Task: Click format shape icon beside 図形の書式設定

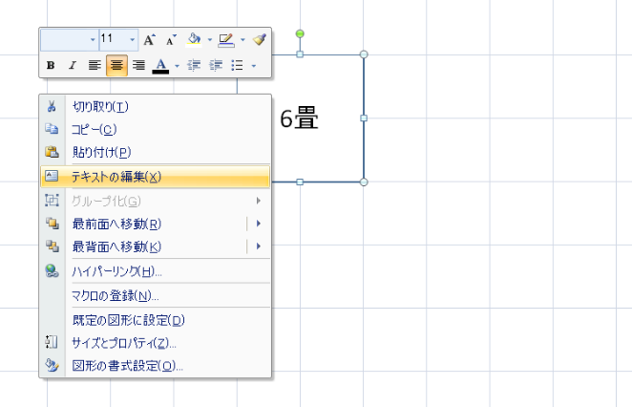Action: click(x=52, y=365)
